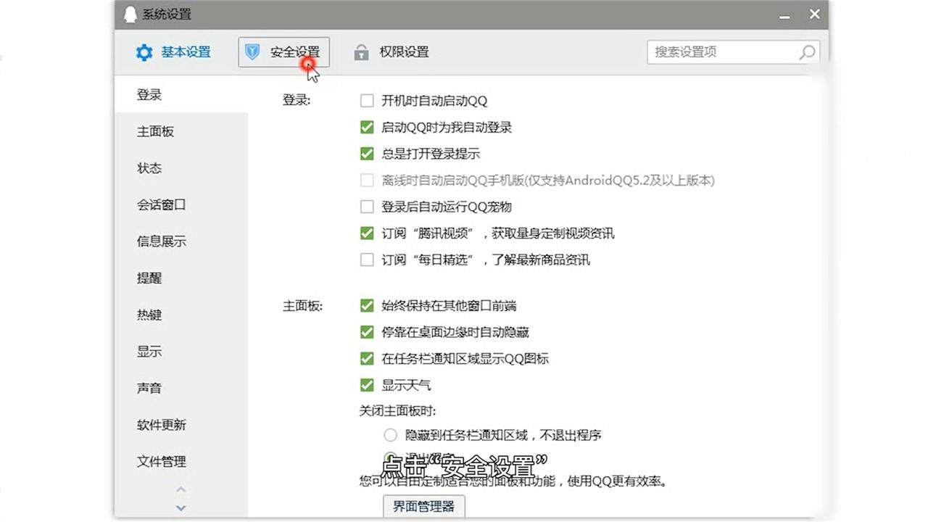Click the magnifier icon in the search box
928x522 pixels.
(807, 52)
